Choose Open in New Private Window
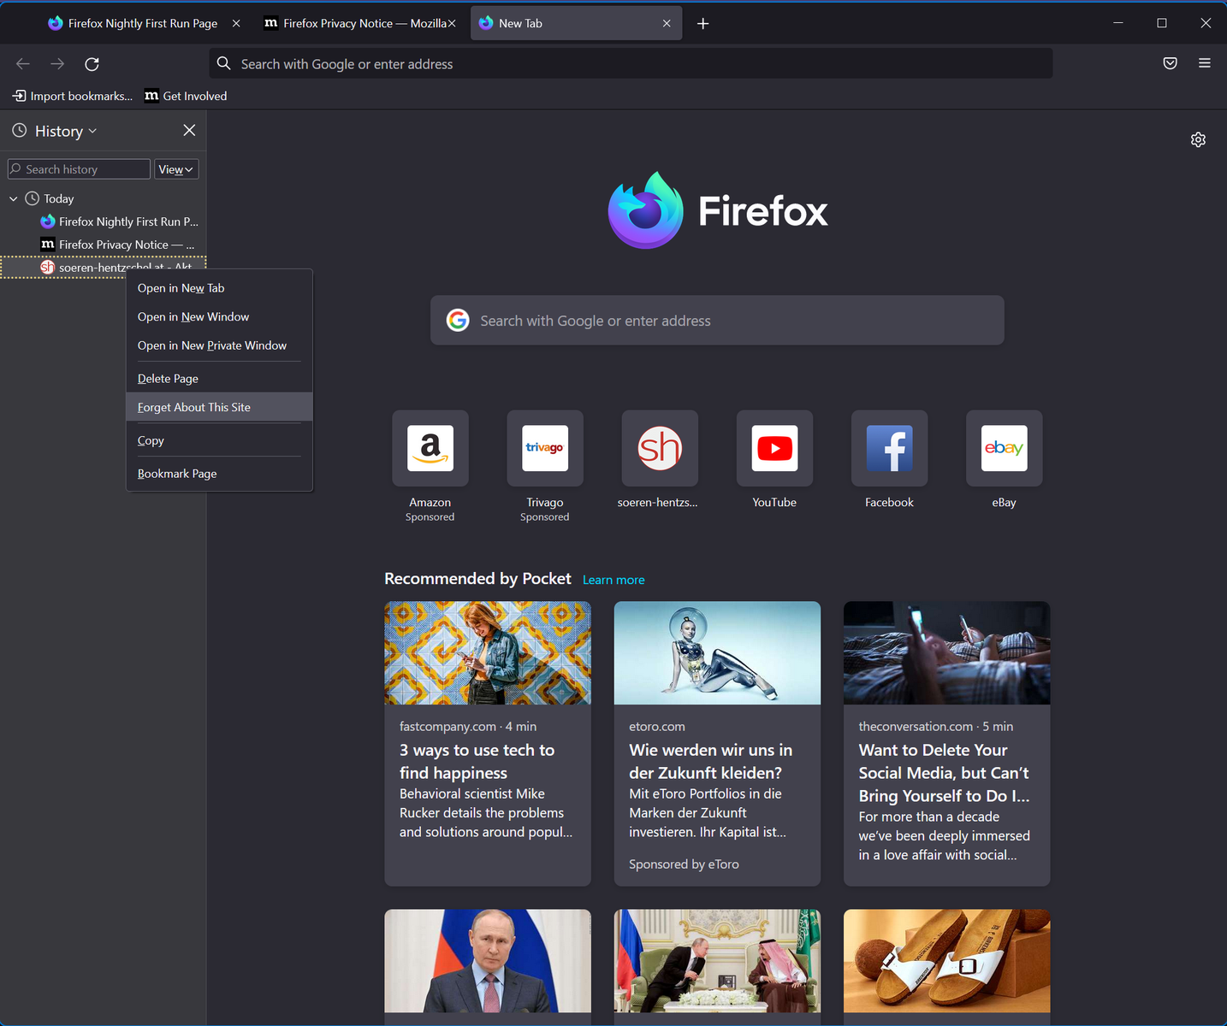 coord(211,345)
